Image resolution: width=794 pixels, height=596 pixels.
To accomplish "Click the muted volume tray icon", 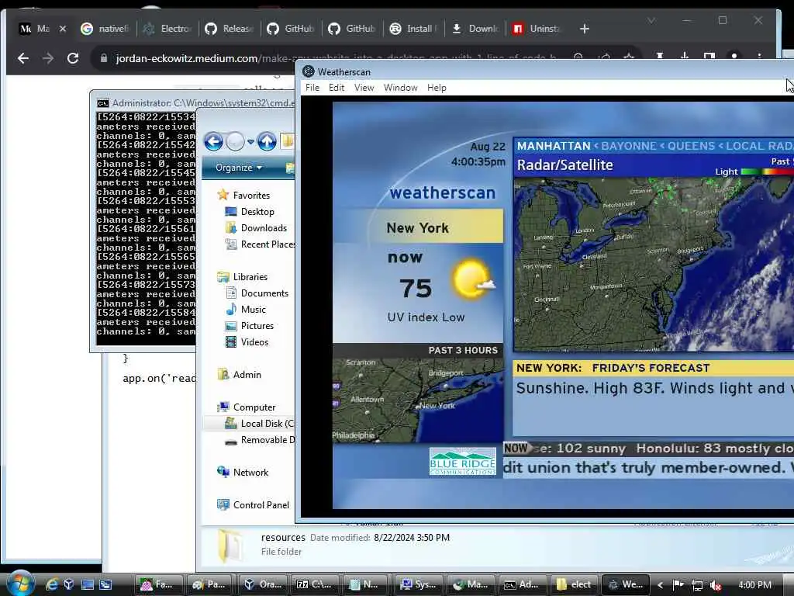I will (x=715, y=585).
